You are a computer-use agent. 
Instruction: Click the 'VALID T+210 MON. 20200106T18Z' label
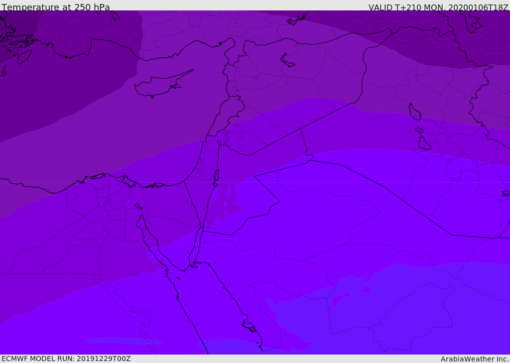[x=438, y=7]
